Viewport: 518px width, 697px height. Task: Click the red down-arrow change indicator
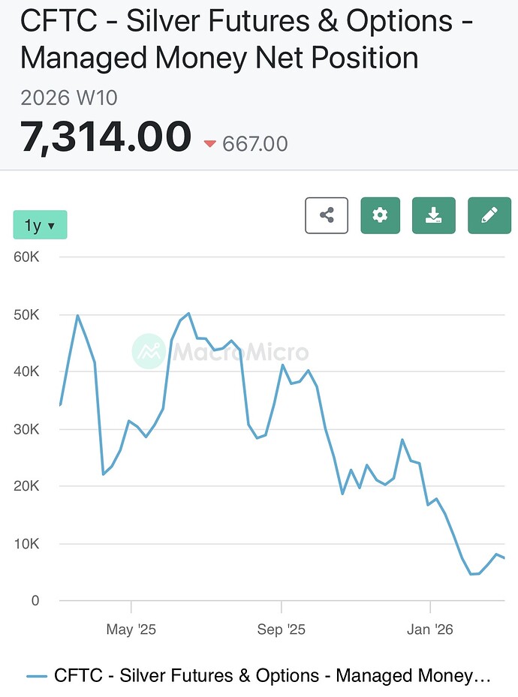[x=209, y=143]
